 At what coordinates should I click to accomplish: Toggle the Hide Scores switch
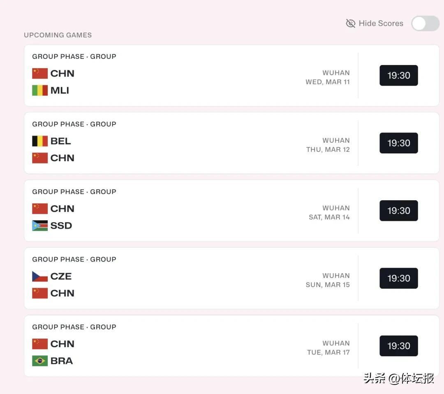pyautogui.click(x=425, y=23)
